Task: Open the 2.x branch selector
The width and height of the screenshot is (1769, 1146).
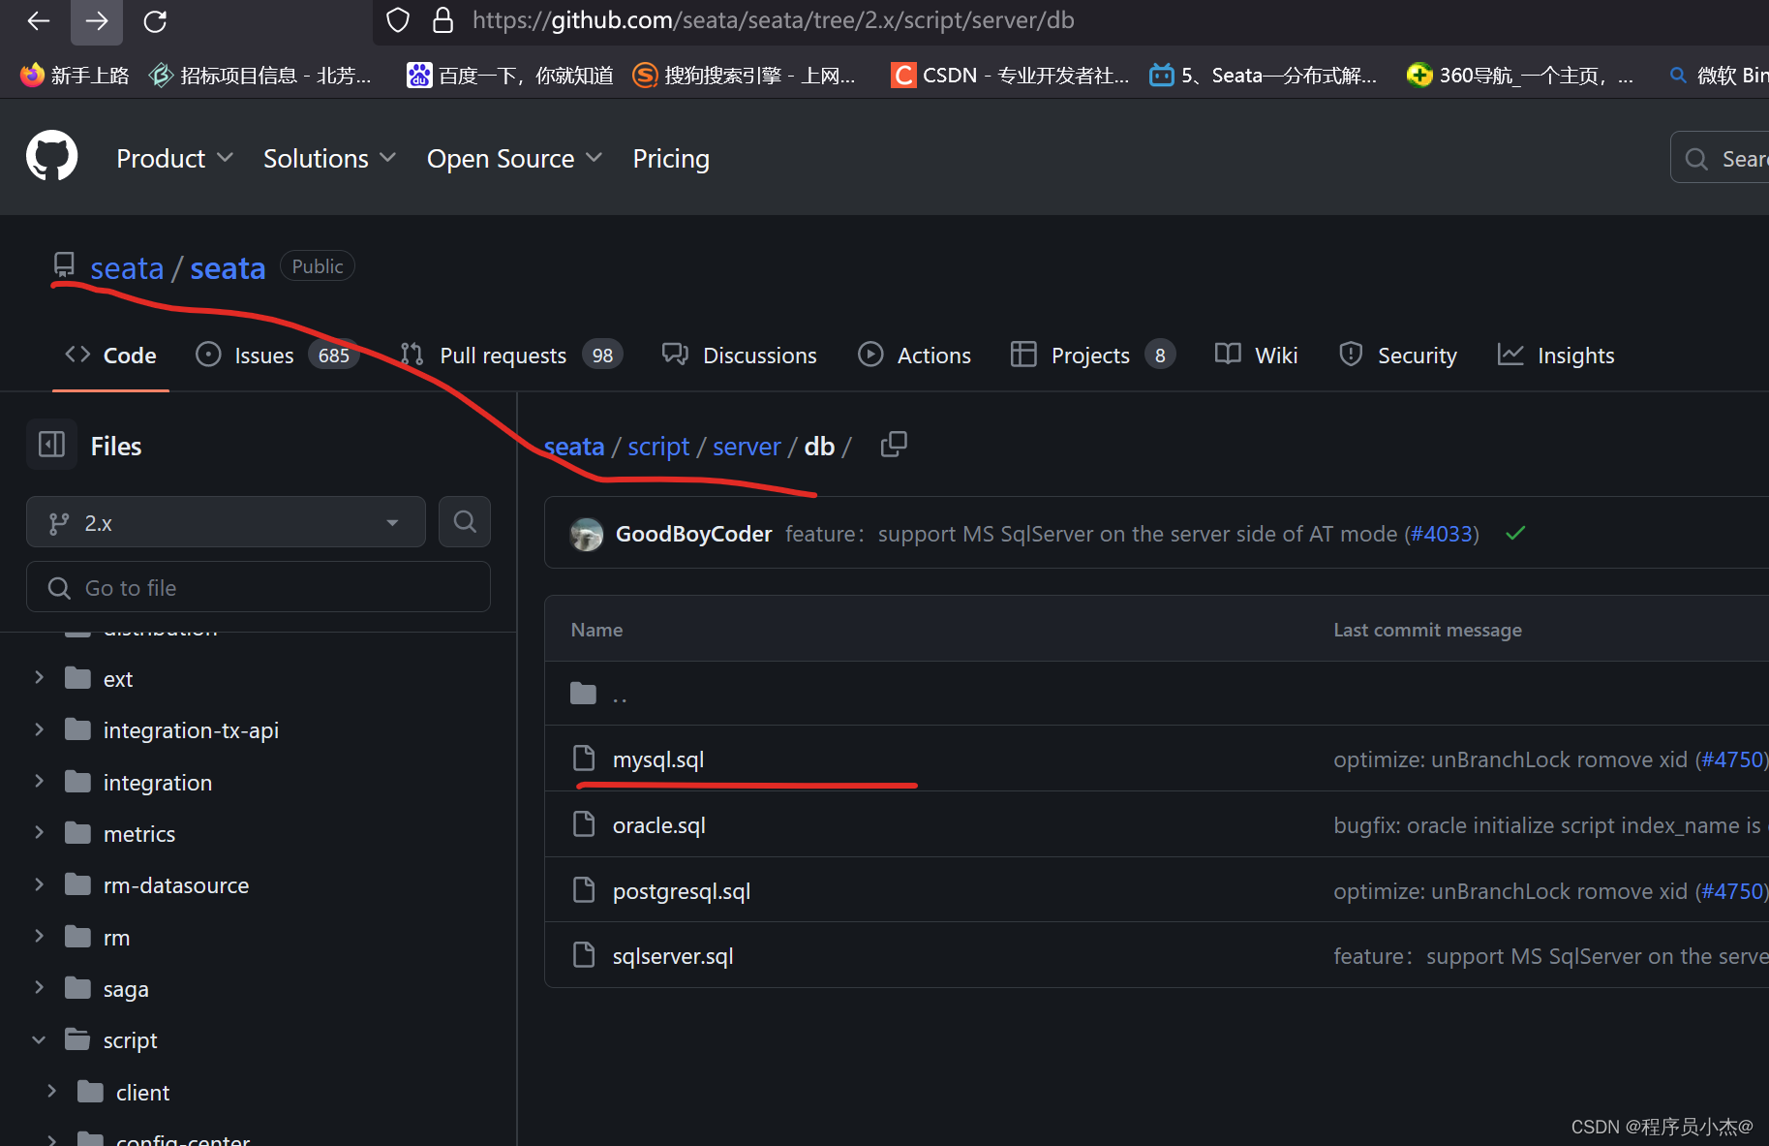Action: [x=226, y=522]
